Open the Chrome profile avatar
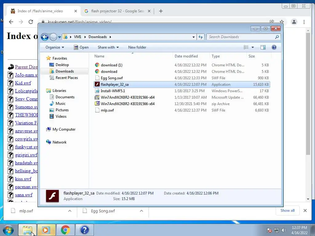Image resolution: width=315 pixels, height=236 pixels. click(294, 22)
